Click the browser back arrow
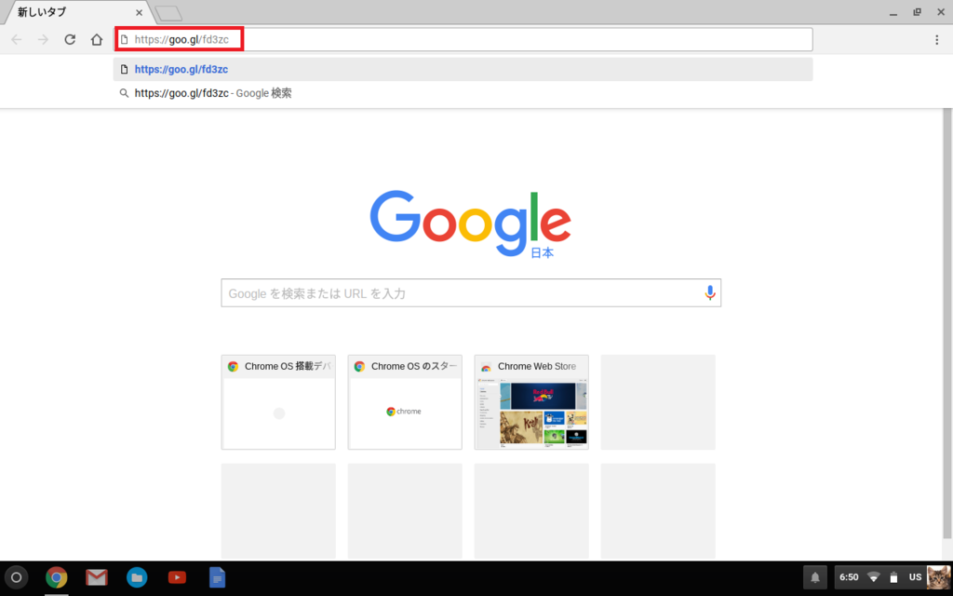Screen dimensions: 953x596 17,39
